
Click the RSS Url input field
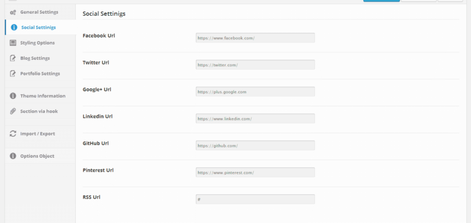(x=256, y=200)
